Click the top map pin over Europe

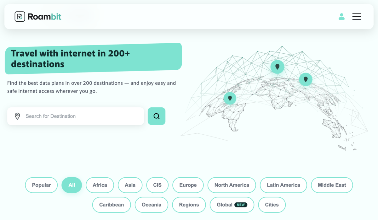click(x=277, y=67)
